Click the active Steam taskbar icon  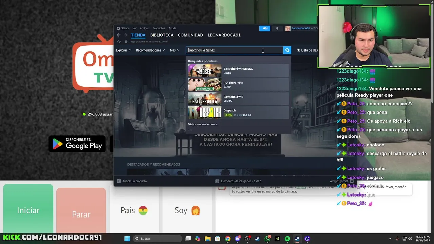(297, 239)
